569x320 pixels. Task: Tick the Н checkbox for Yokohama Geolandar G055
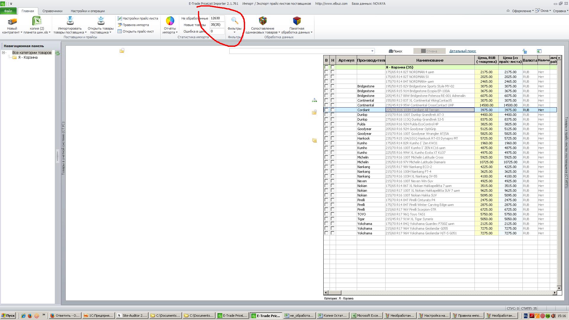pos(333,228)
